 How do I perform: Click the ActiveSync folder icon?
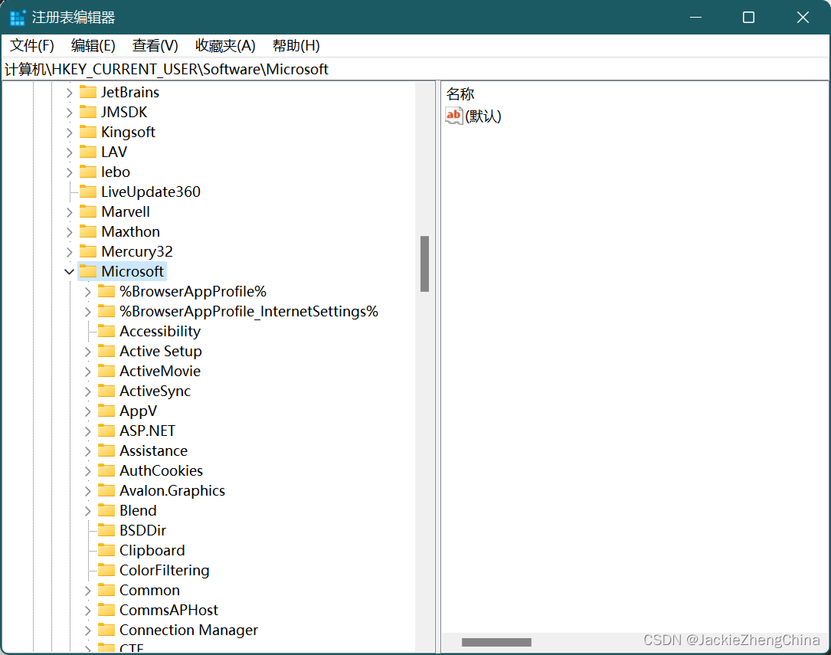[x=106, y=391]
